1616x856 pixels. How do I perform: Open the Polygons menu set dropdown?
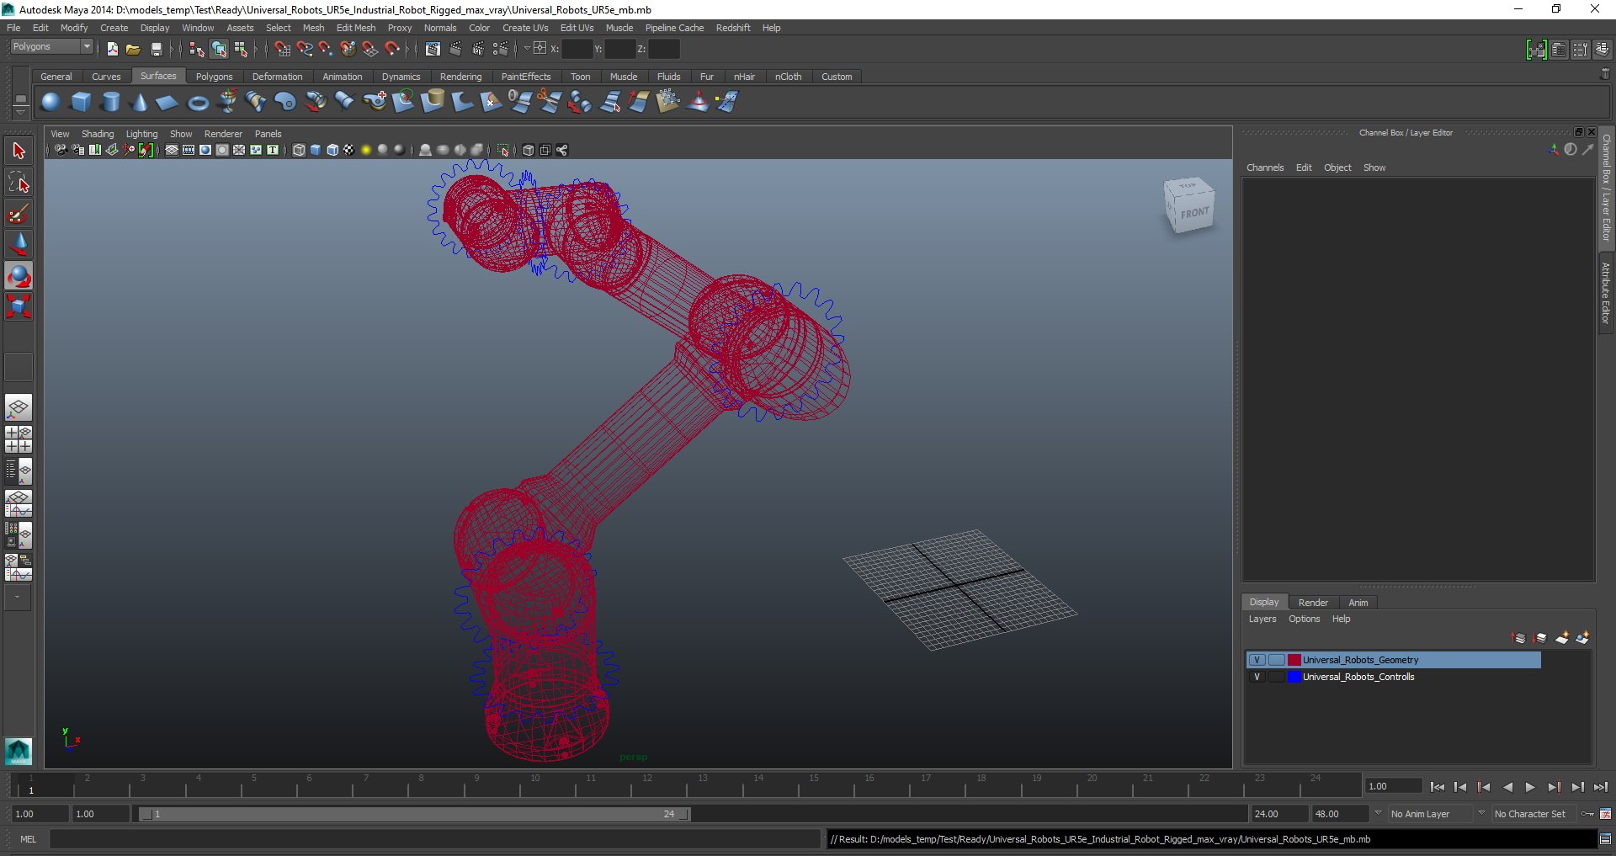tap(50, 47)
